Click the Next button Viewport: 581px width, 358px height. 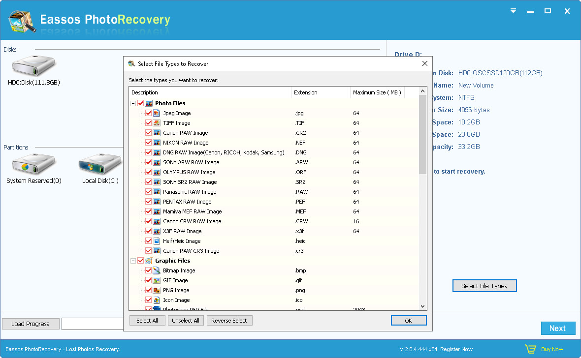[558, 328]
